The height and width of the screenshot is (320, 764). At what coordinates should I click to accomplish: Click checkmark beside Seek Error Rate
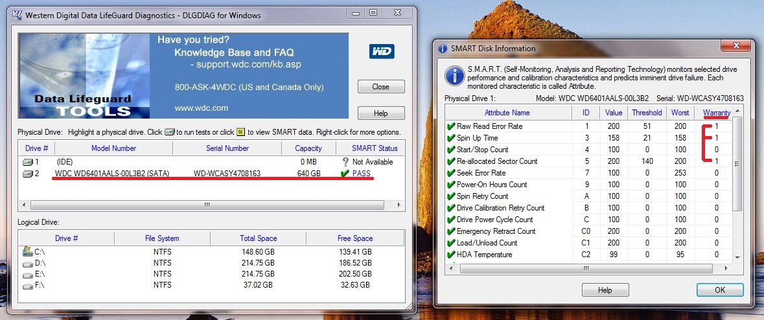click(x=451, y=173)
